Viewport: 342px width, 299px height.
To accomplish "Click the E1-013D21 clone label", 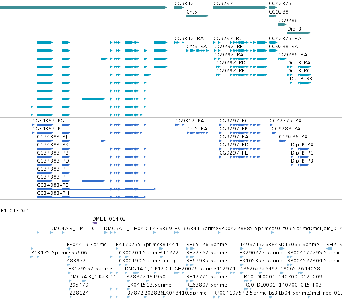I will [15, 211].
